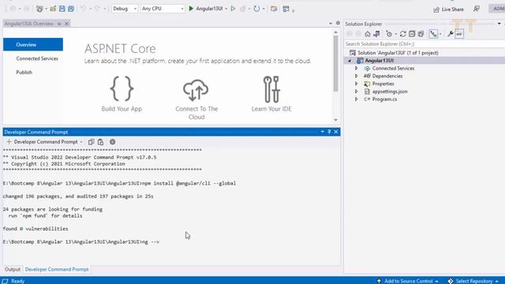Click Select Repository in status bar

pyautogui.click(x=473, y=281)
